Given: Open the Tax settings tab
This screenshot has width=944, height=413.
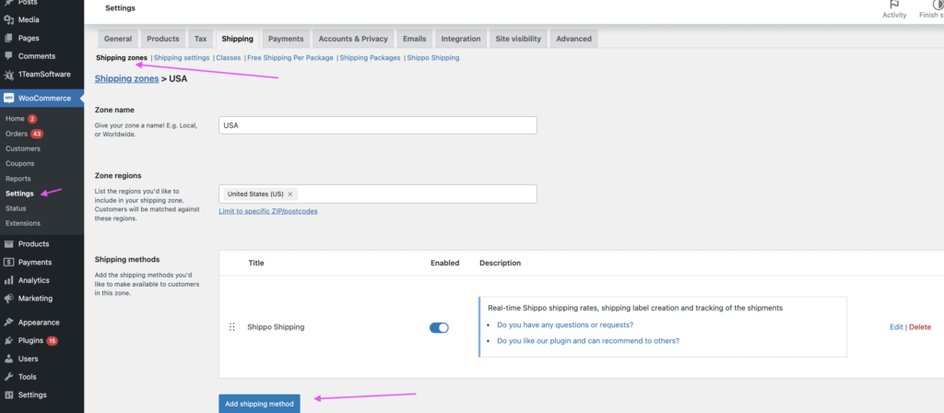Looking at the screenshot, I should (x=200, y=39).
